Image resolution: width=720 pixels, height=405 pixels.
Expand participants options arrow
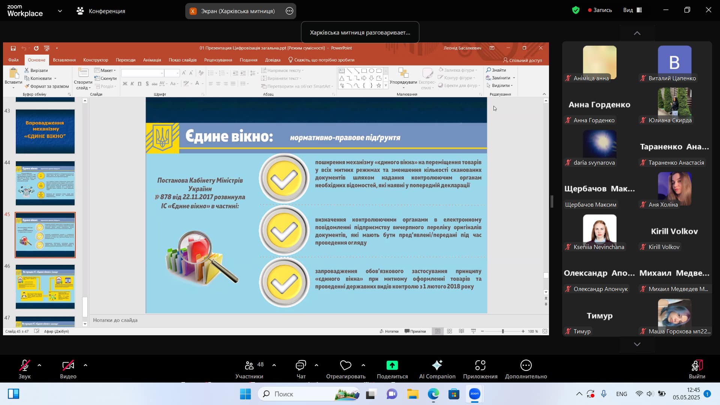click(274, 365)
